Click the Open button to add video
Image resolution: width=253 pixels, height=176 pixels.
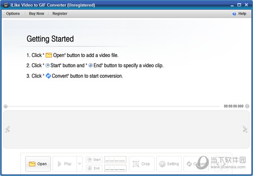coord(38,164)
